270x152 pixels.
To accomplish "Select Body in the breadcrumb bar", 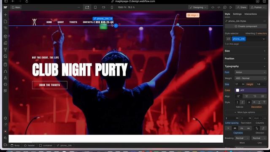I will pos(15,145).
